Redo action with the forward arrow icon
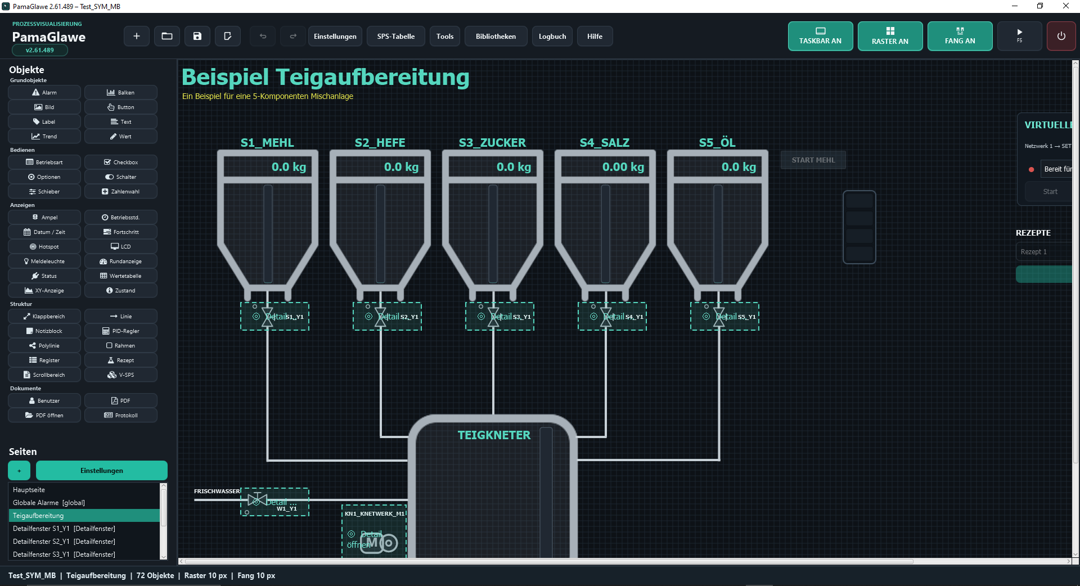 tap(293, 37)
